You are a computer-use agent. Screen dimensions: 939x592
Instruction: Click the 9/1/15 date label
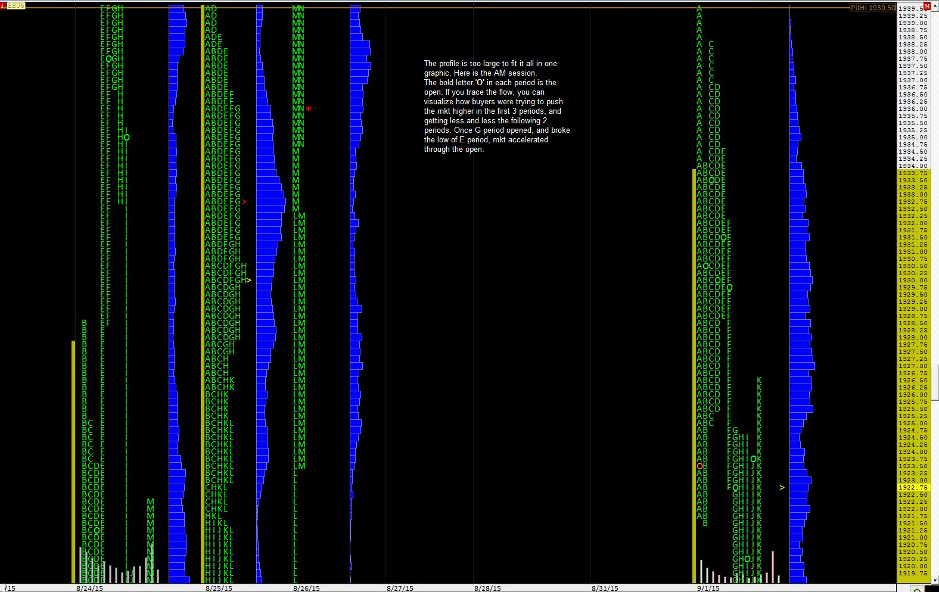click(708, 588)
